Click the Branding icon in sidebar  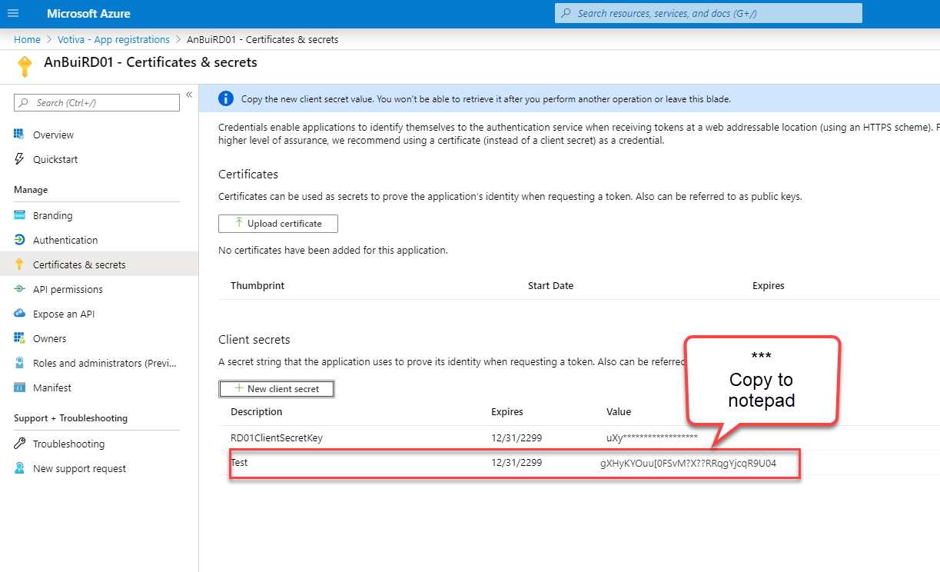(19, 215)
